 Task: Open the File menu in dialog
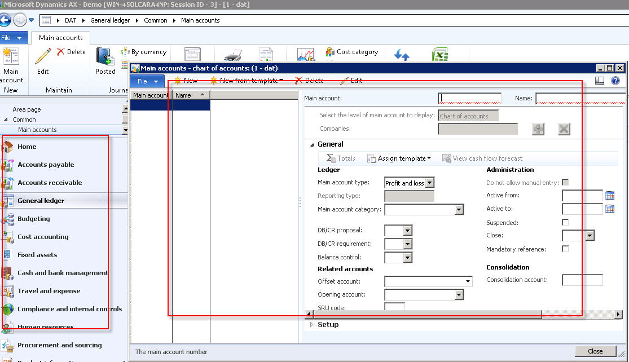click(147, 81)
